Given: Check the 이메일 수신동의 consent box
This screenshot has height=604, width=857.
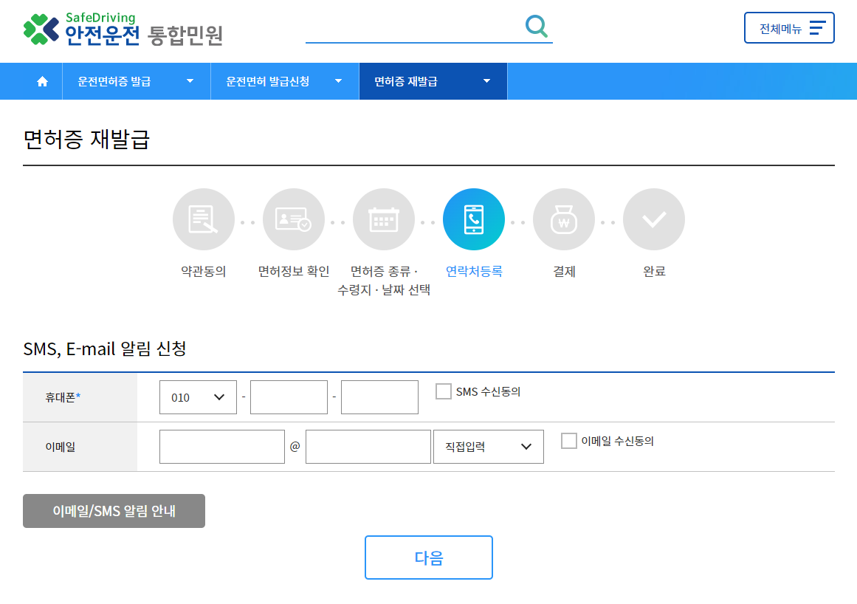Looking at the screenshot, I should pos(568,440).
